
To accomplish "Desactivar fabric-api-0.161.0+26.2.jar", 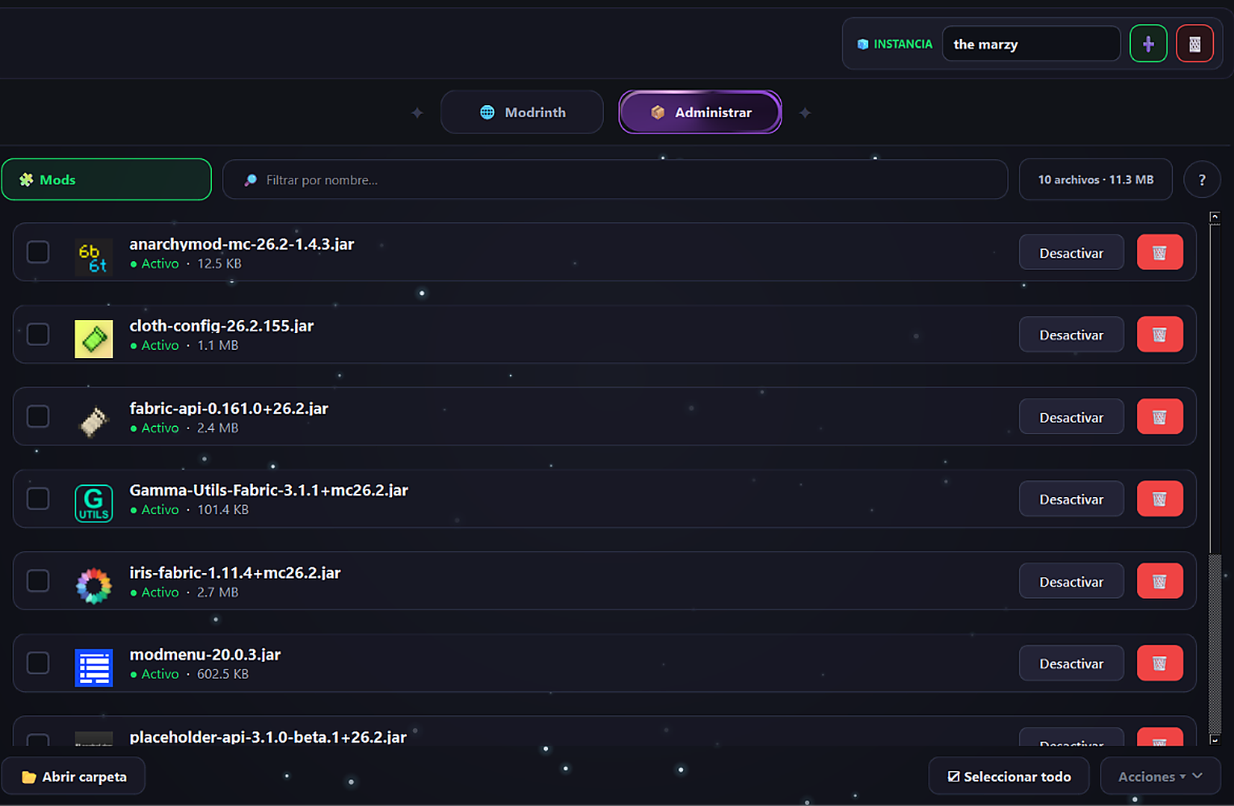I will (x=1071, y=416).
